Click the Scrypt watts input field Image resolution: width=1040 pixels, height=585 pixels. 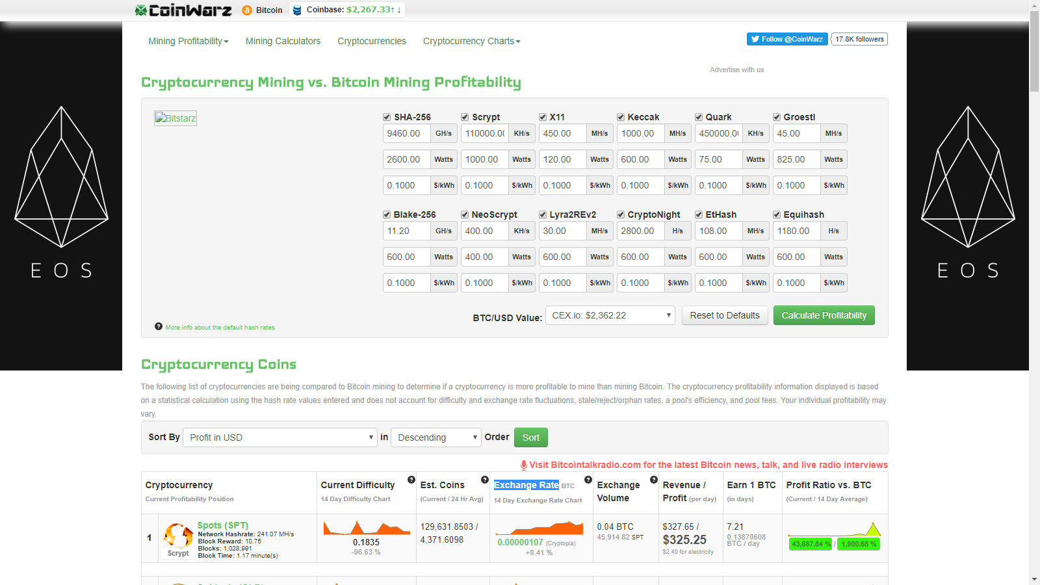(485, 159)
